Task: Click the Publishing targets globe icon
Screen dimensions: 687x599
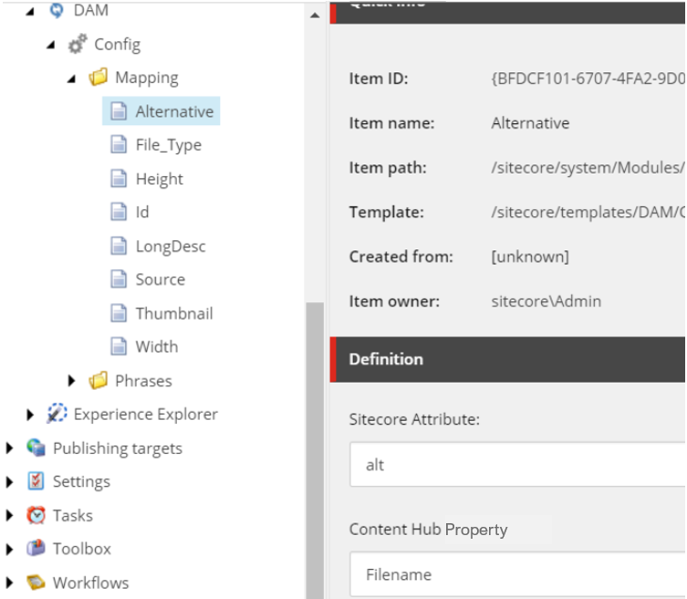Action: (x=36, y=447)
